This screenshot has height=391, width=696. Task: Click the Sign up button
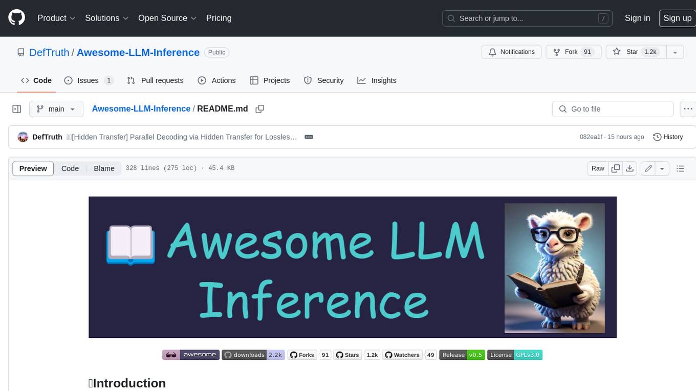click(x=677, y=18)
